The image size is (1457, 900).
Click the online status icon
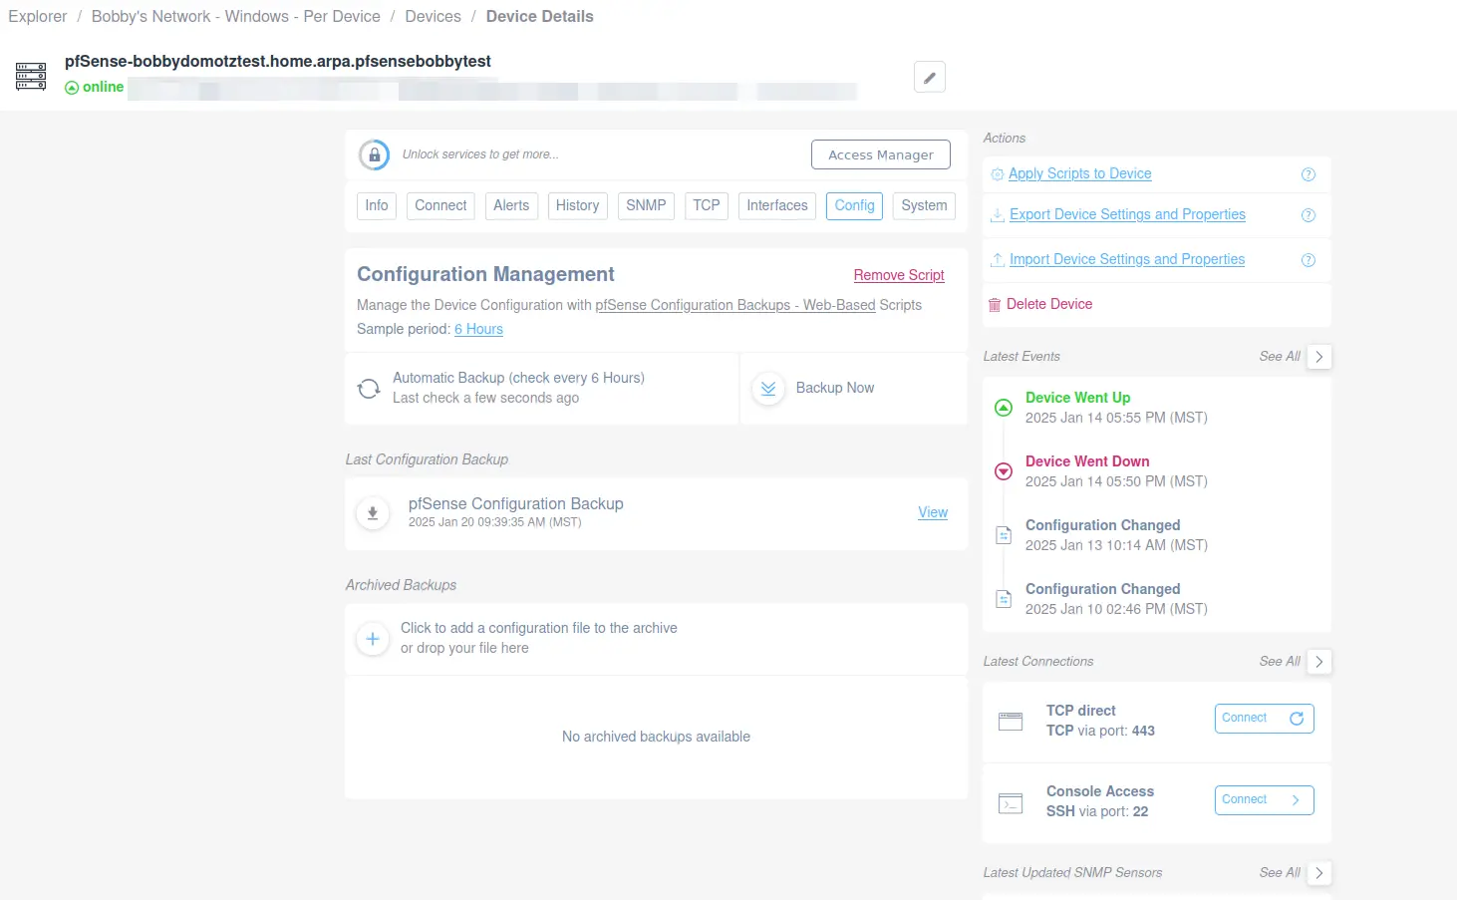coord(72,88)
